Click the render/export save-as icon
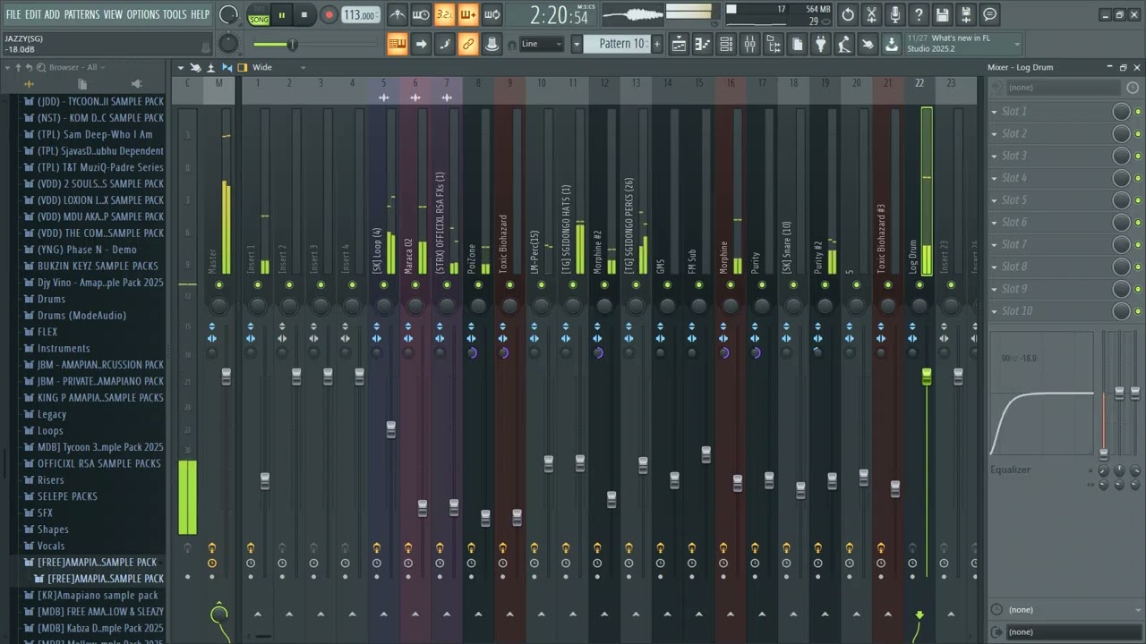Viewport: 1146px width, 644px height. pos(965,14)
